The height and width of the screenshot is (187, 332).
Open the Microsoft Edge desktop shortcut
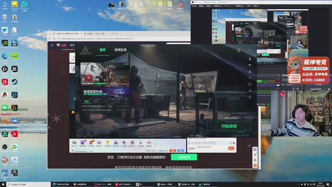tap(5, 58)
